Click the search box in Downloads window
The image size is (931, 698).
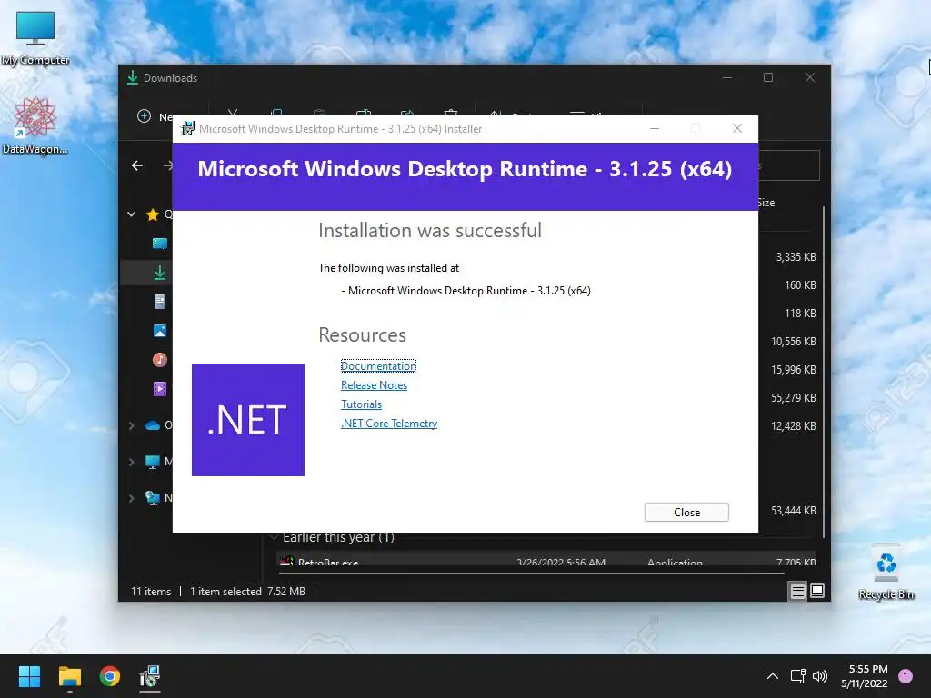pyautogui.click(x=789, y=165)
